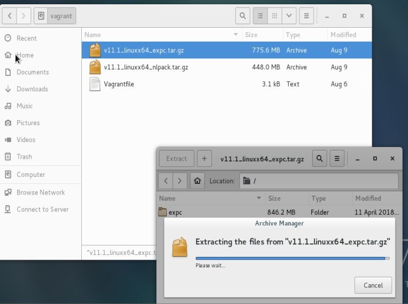Go to archive home location icon
This screenshot has height=304, width=408.
197,181
